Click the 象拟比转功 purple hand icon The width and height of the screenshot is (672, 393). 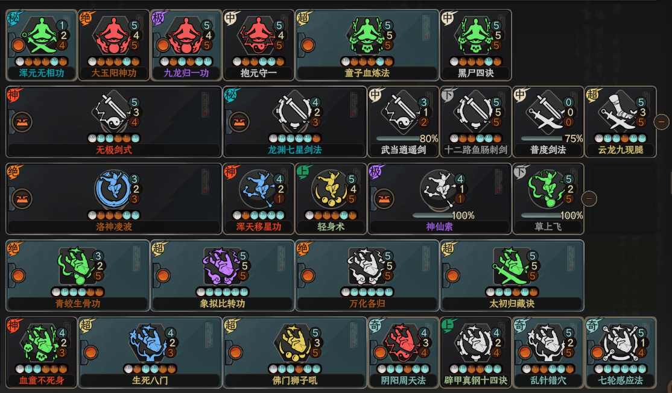point(223,266)
